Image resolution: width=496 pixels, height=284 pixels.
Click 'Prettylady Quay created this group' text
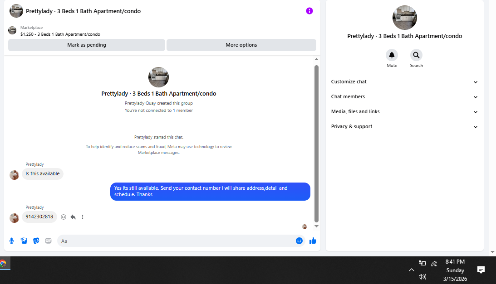159,103
